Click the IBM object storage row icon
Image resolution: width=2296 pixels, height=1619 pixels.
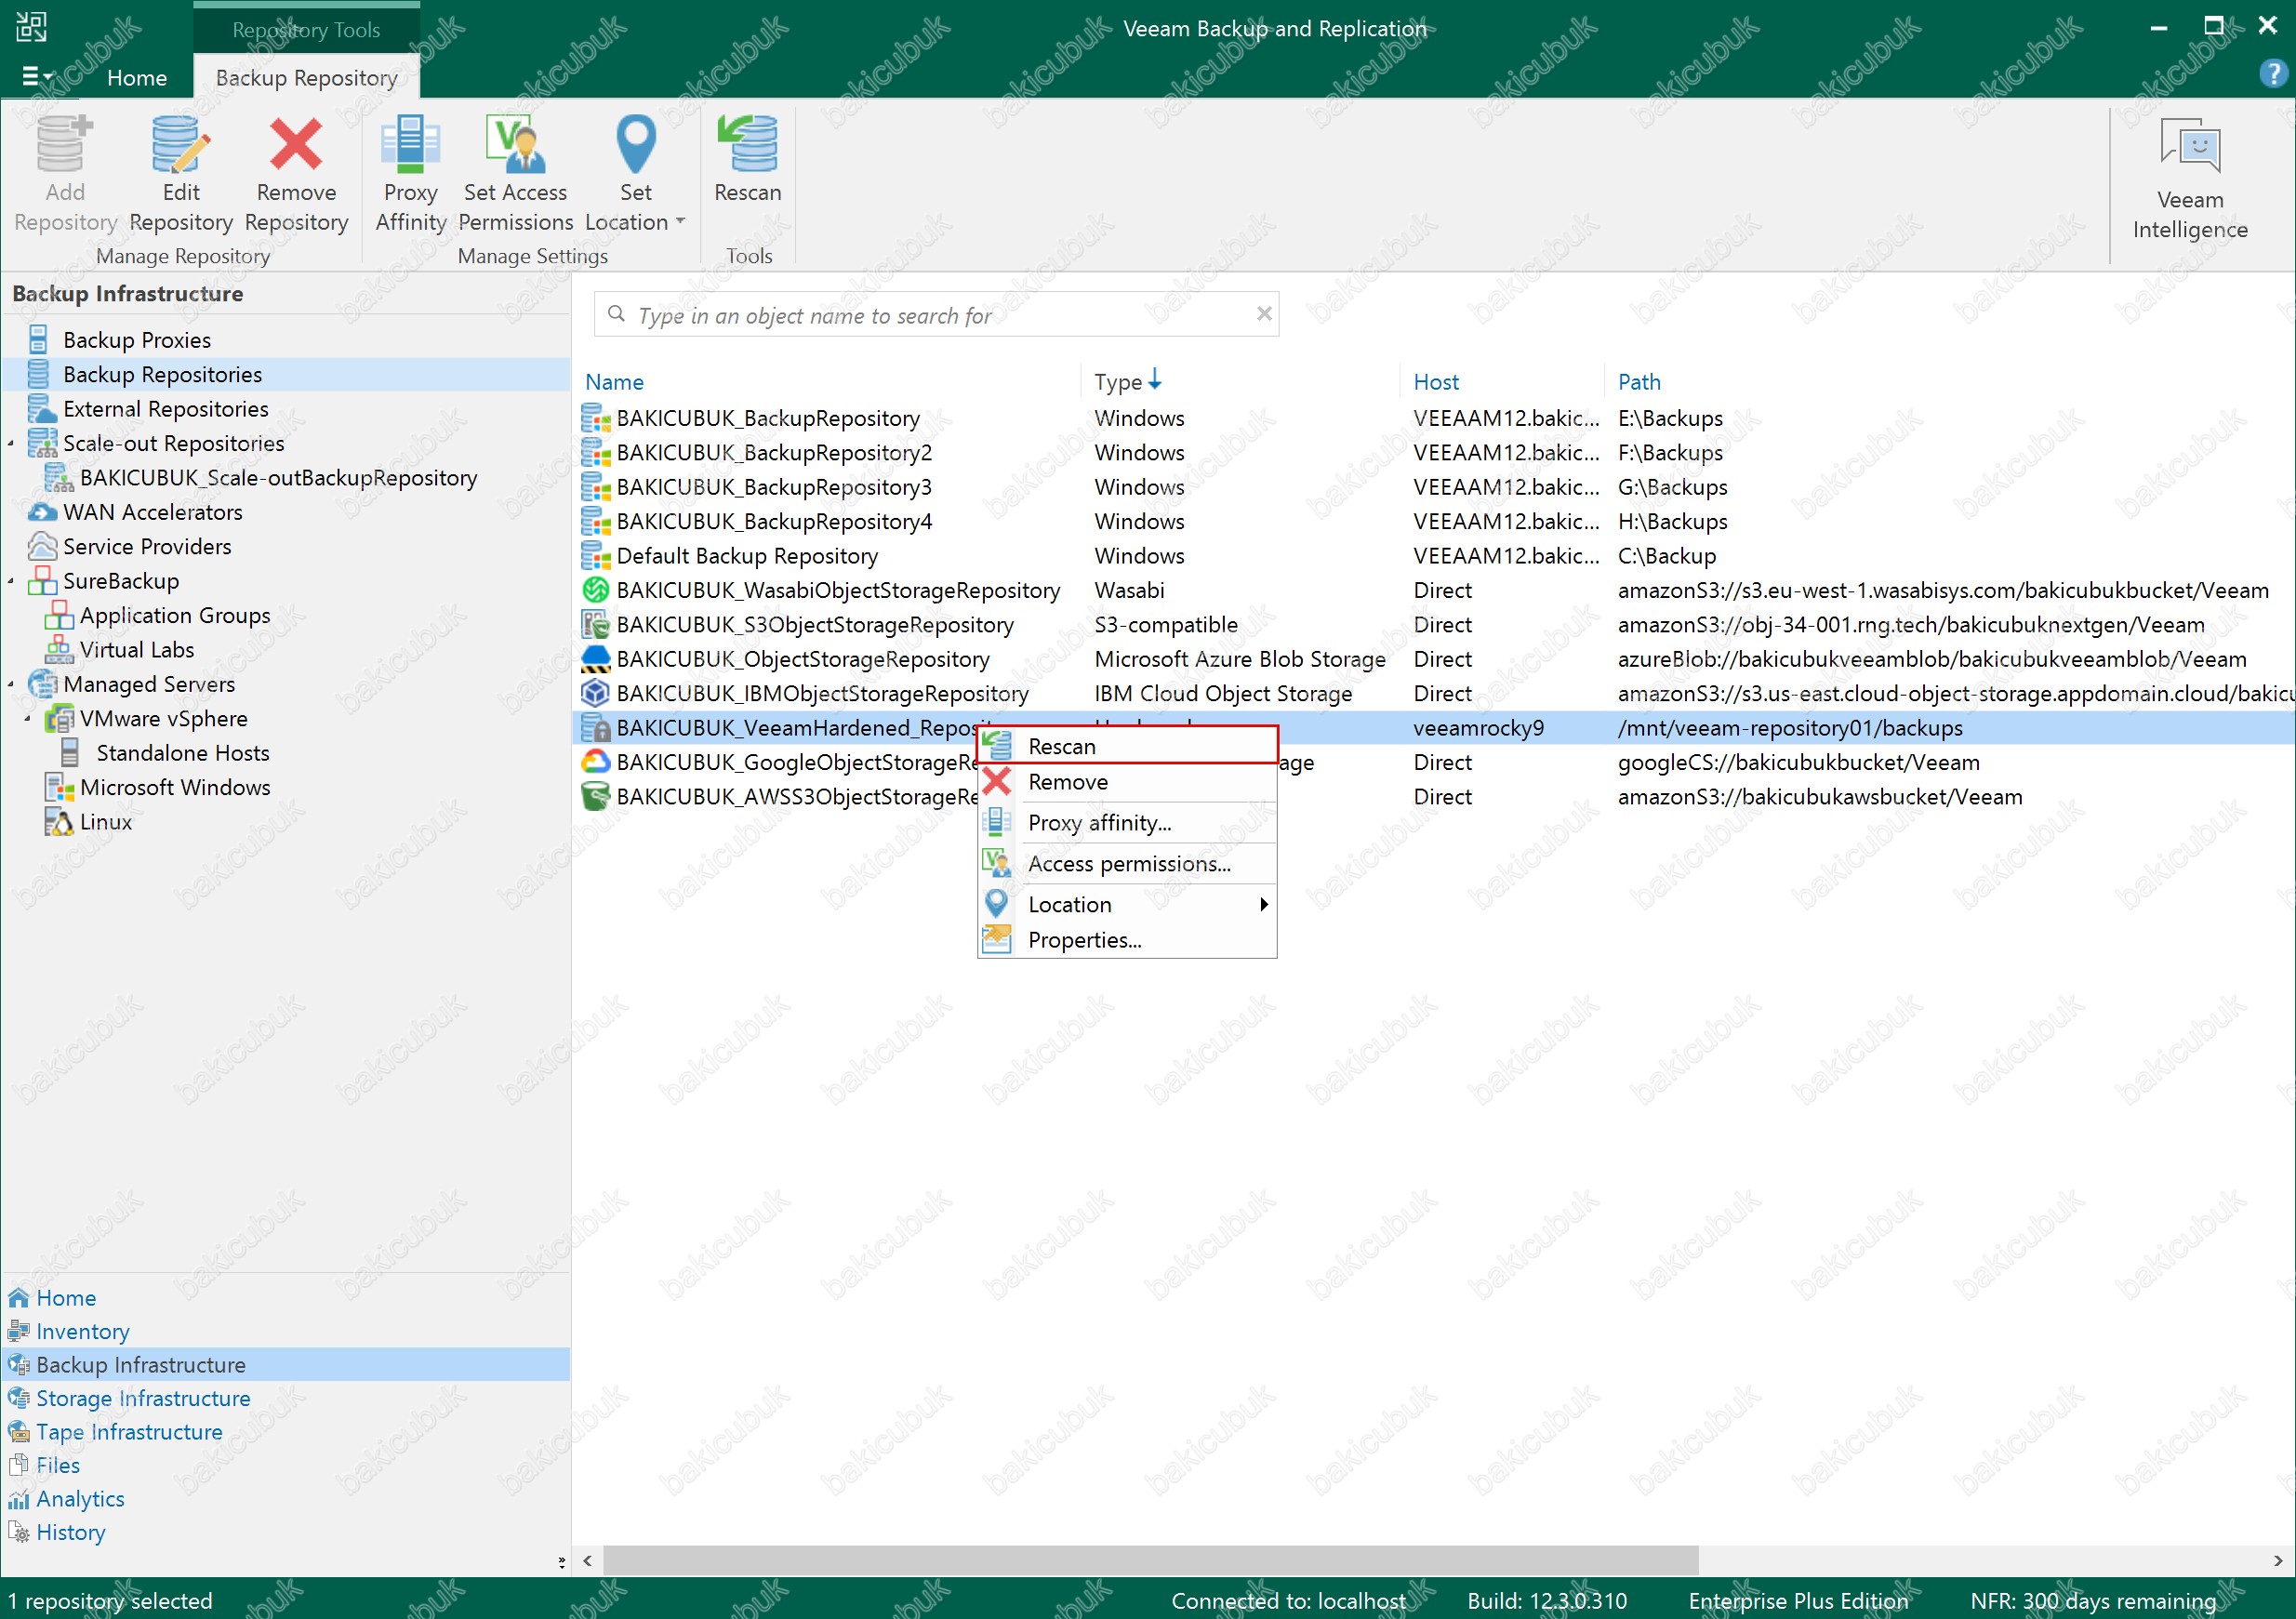pyautogui.click(x=596, y=693)
